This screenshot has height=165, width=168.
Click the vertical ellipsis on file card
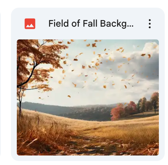[150, 24]
